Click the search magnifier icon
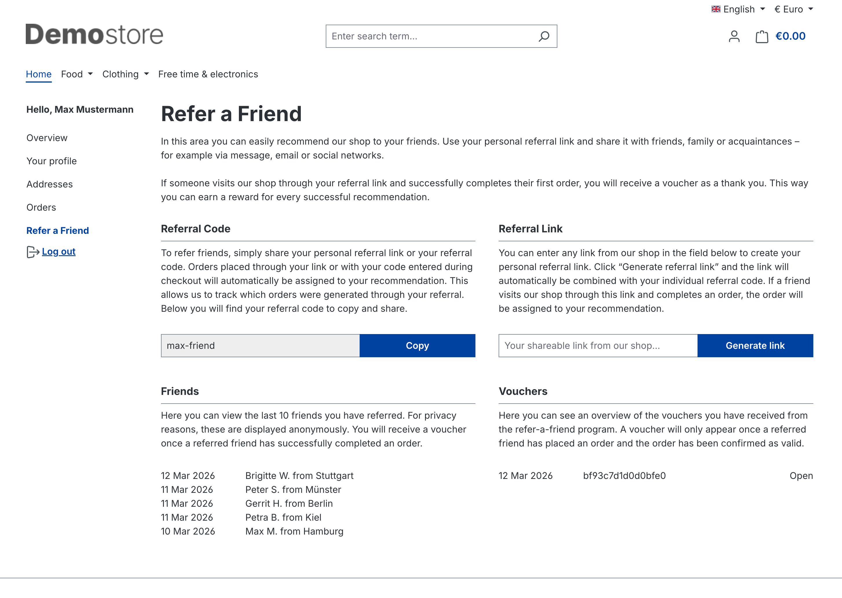The image size is (842, 598). tap(544, 36)
